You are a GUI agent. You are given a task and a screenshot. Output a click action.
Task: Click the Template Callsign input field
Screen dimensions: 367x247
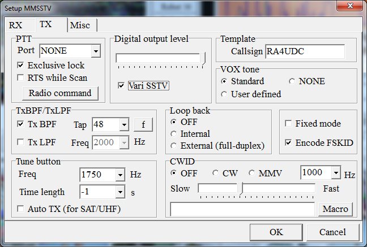(x=304, y=51)
